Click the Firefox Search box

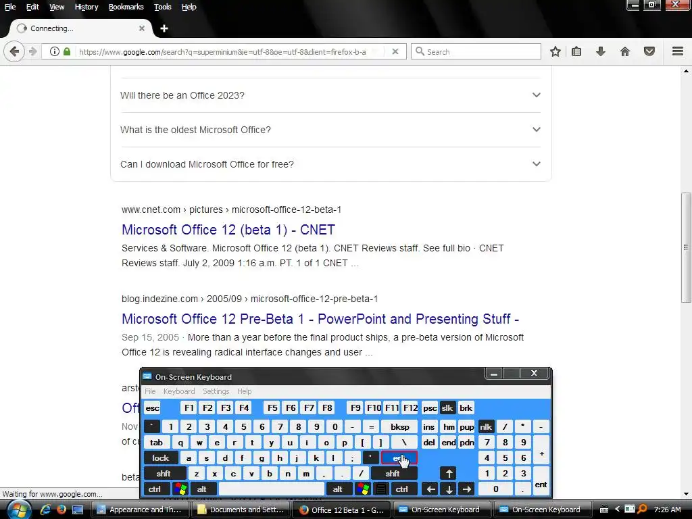click(476, 51)
